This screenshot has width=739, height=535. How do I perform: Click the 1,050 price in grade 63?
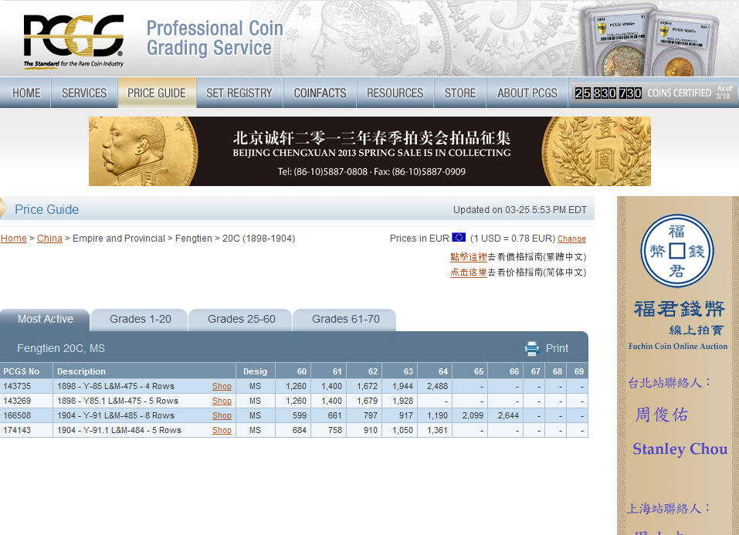pyautogui.click(x=402, y=430)
